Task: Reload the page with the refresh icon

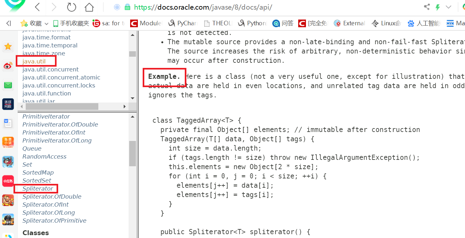Action: tap(71, 7)
